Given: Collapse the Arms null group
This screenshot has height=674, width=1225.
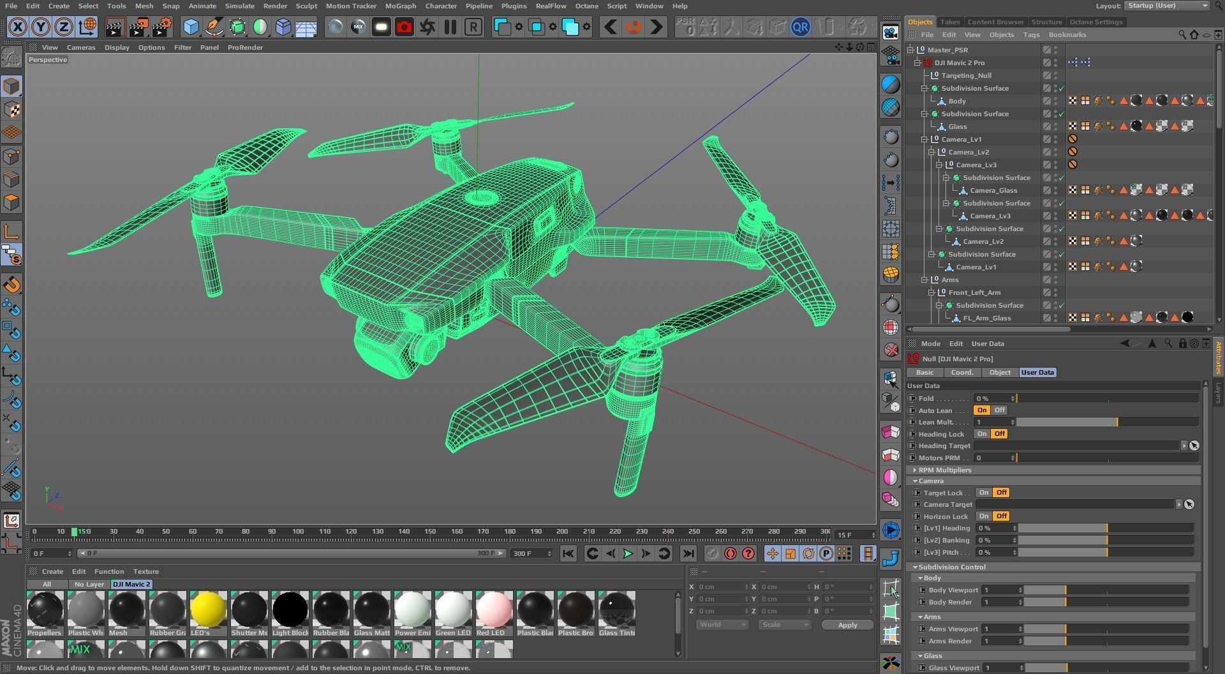Looking at the screenshot, I should [924, 280].
